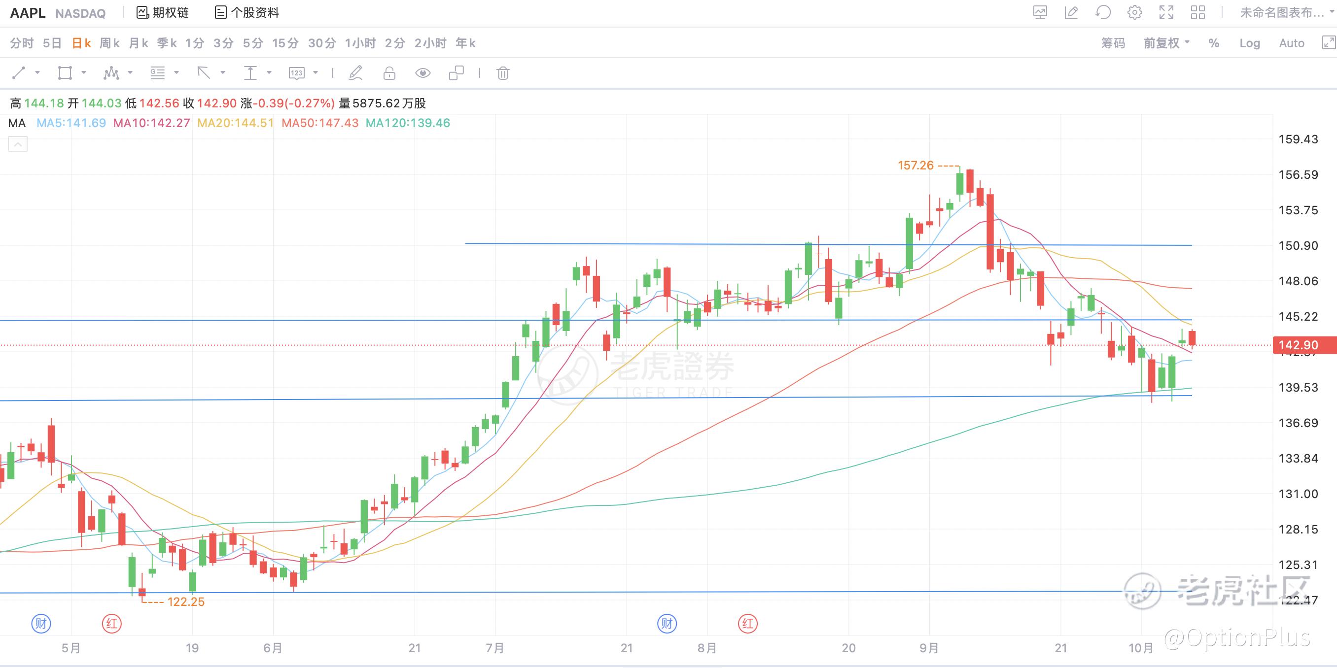Viewport: 1337px width, 668px height.
Task: Toggle 筹码 chip distribution
Action: pos(1113,43)
